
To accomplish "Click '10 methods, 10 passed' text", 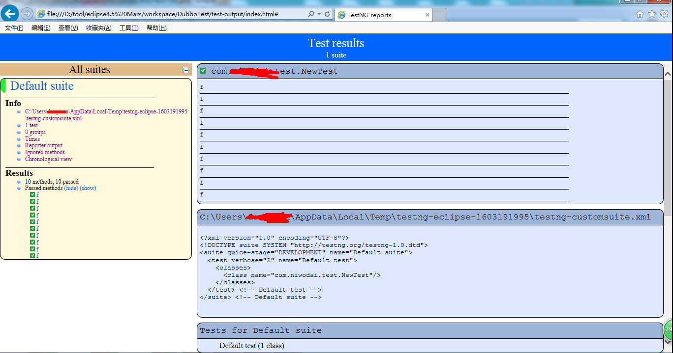I will pos(52,182).
